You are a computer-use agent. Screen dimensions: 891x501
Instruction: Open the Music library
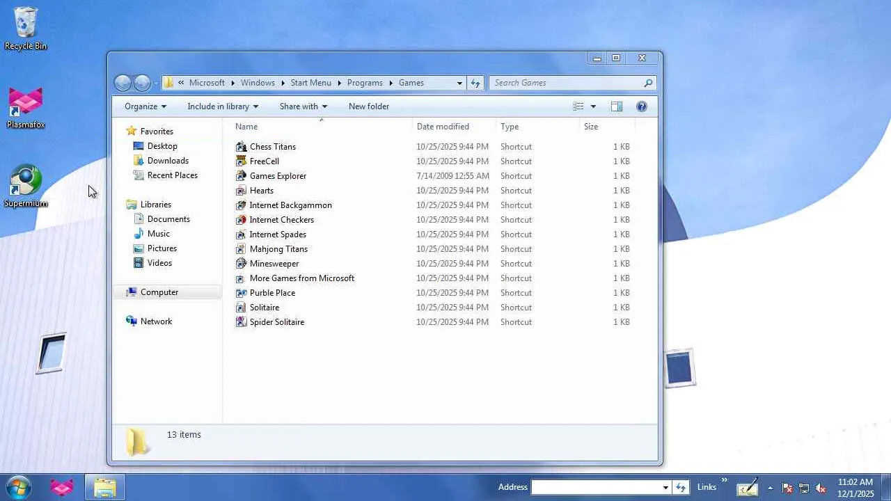pyautogui.click(x=158, y=234)
